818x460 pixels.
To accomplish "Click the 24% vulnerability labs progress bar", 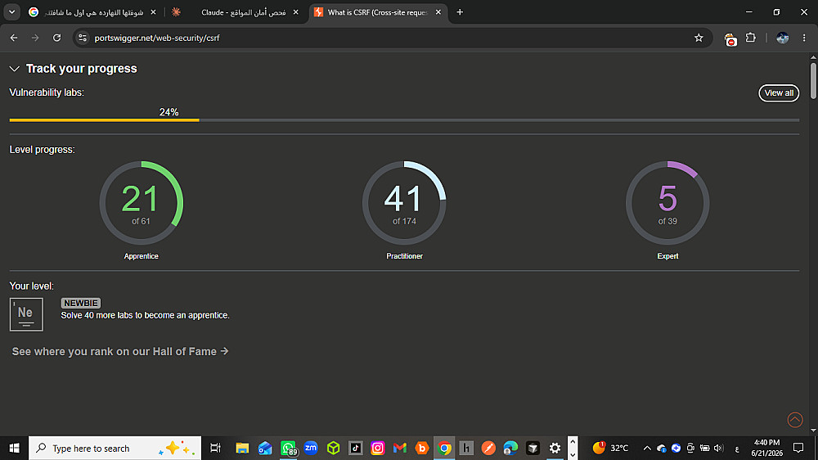I will click(x=404, y=120).
